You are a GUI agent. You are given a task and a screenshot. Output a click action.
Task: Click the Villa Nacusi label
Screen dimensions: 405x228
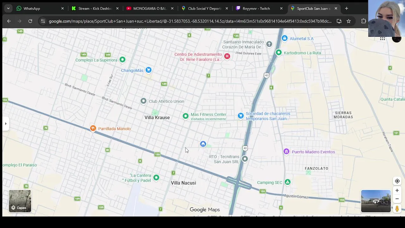pos(183,183)
